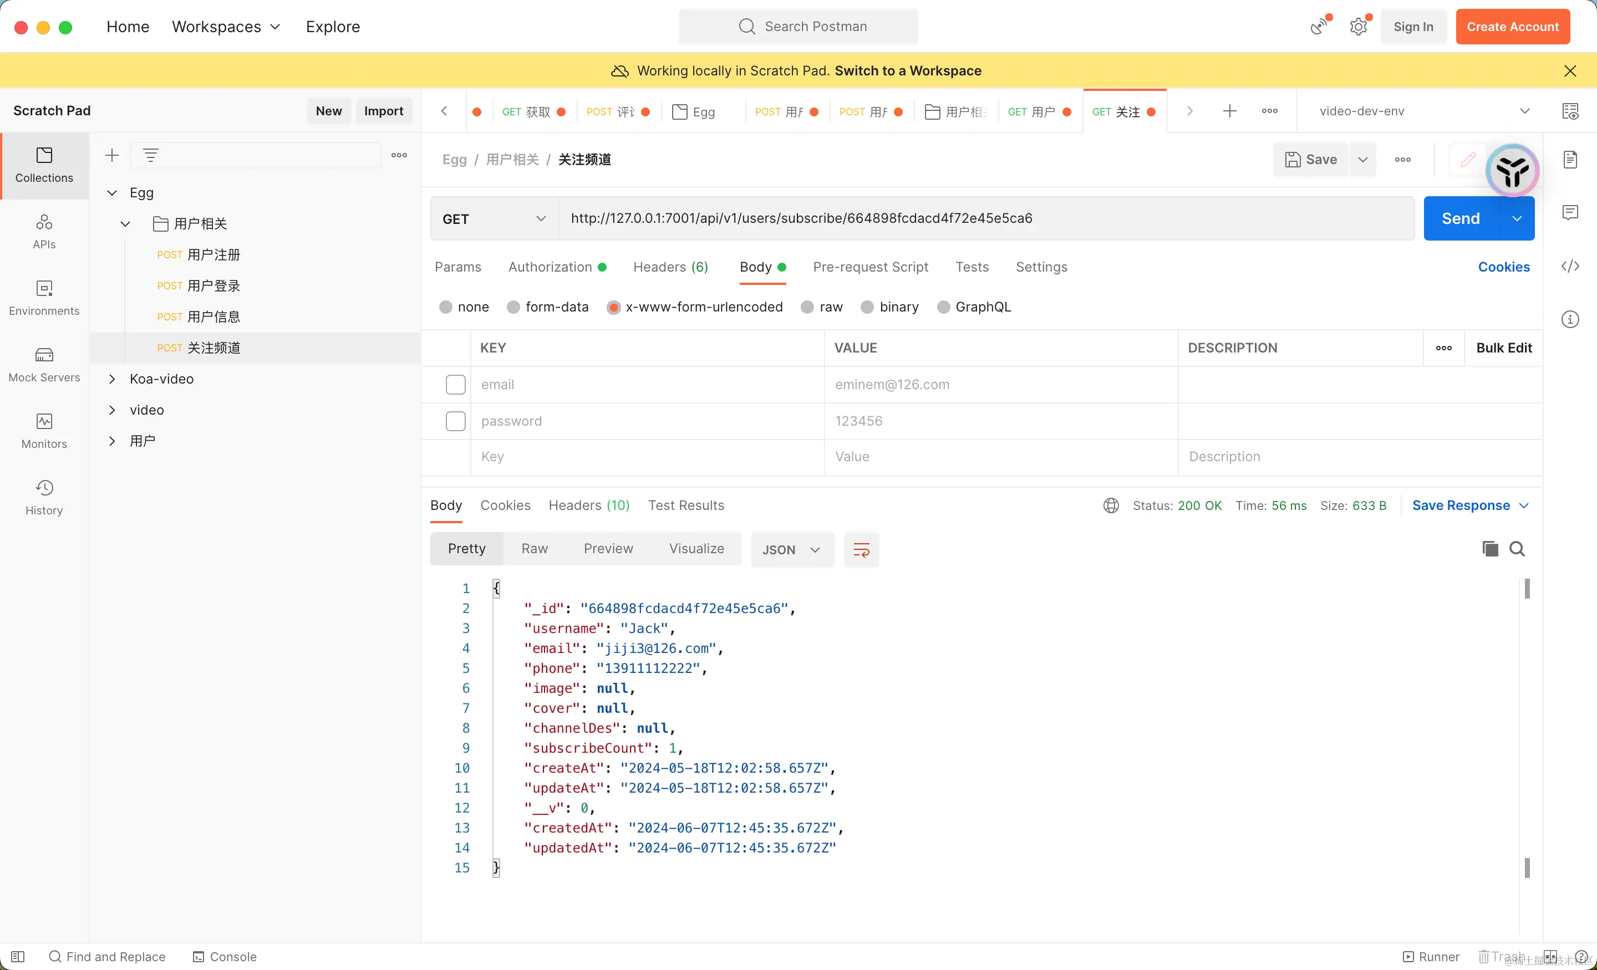Image resolution: width=1597 pixels, height=970 pixels.
Task: Switch to the Pre-request Script tab
Action: pyautogui.click(x=870, y=267)
